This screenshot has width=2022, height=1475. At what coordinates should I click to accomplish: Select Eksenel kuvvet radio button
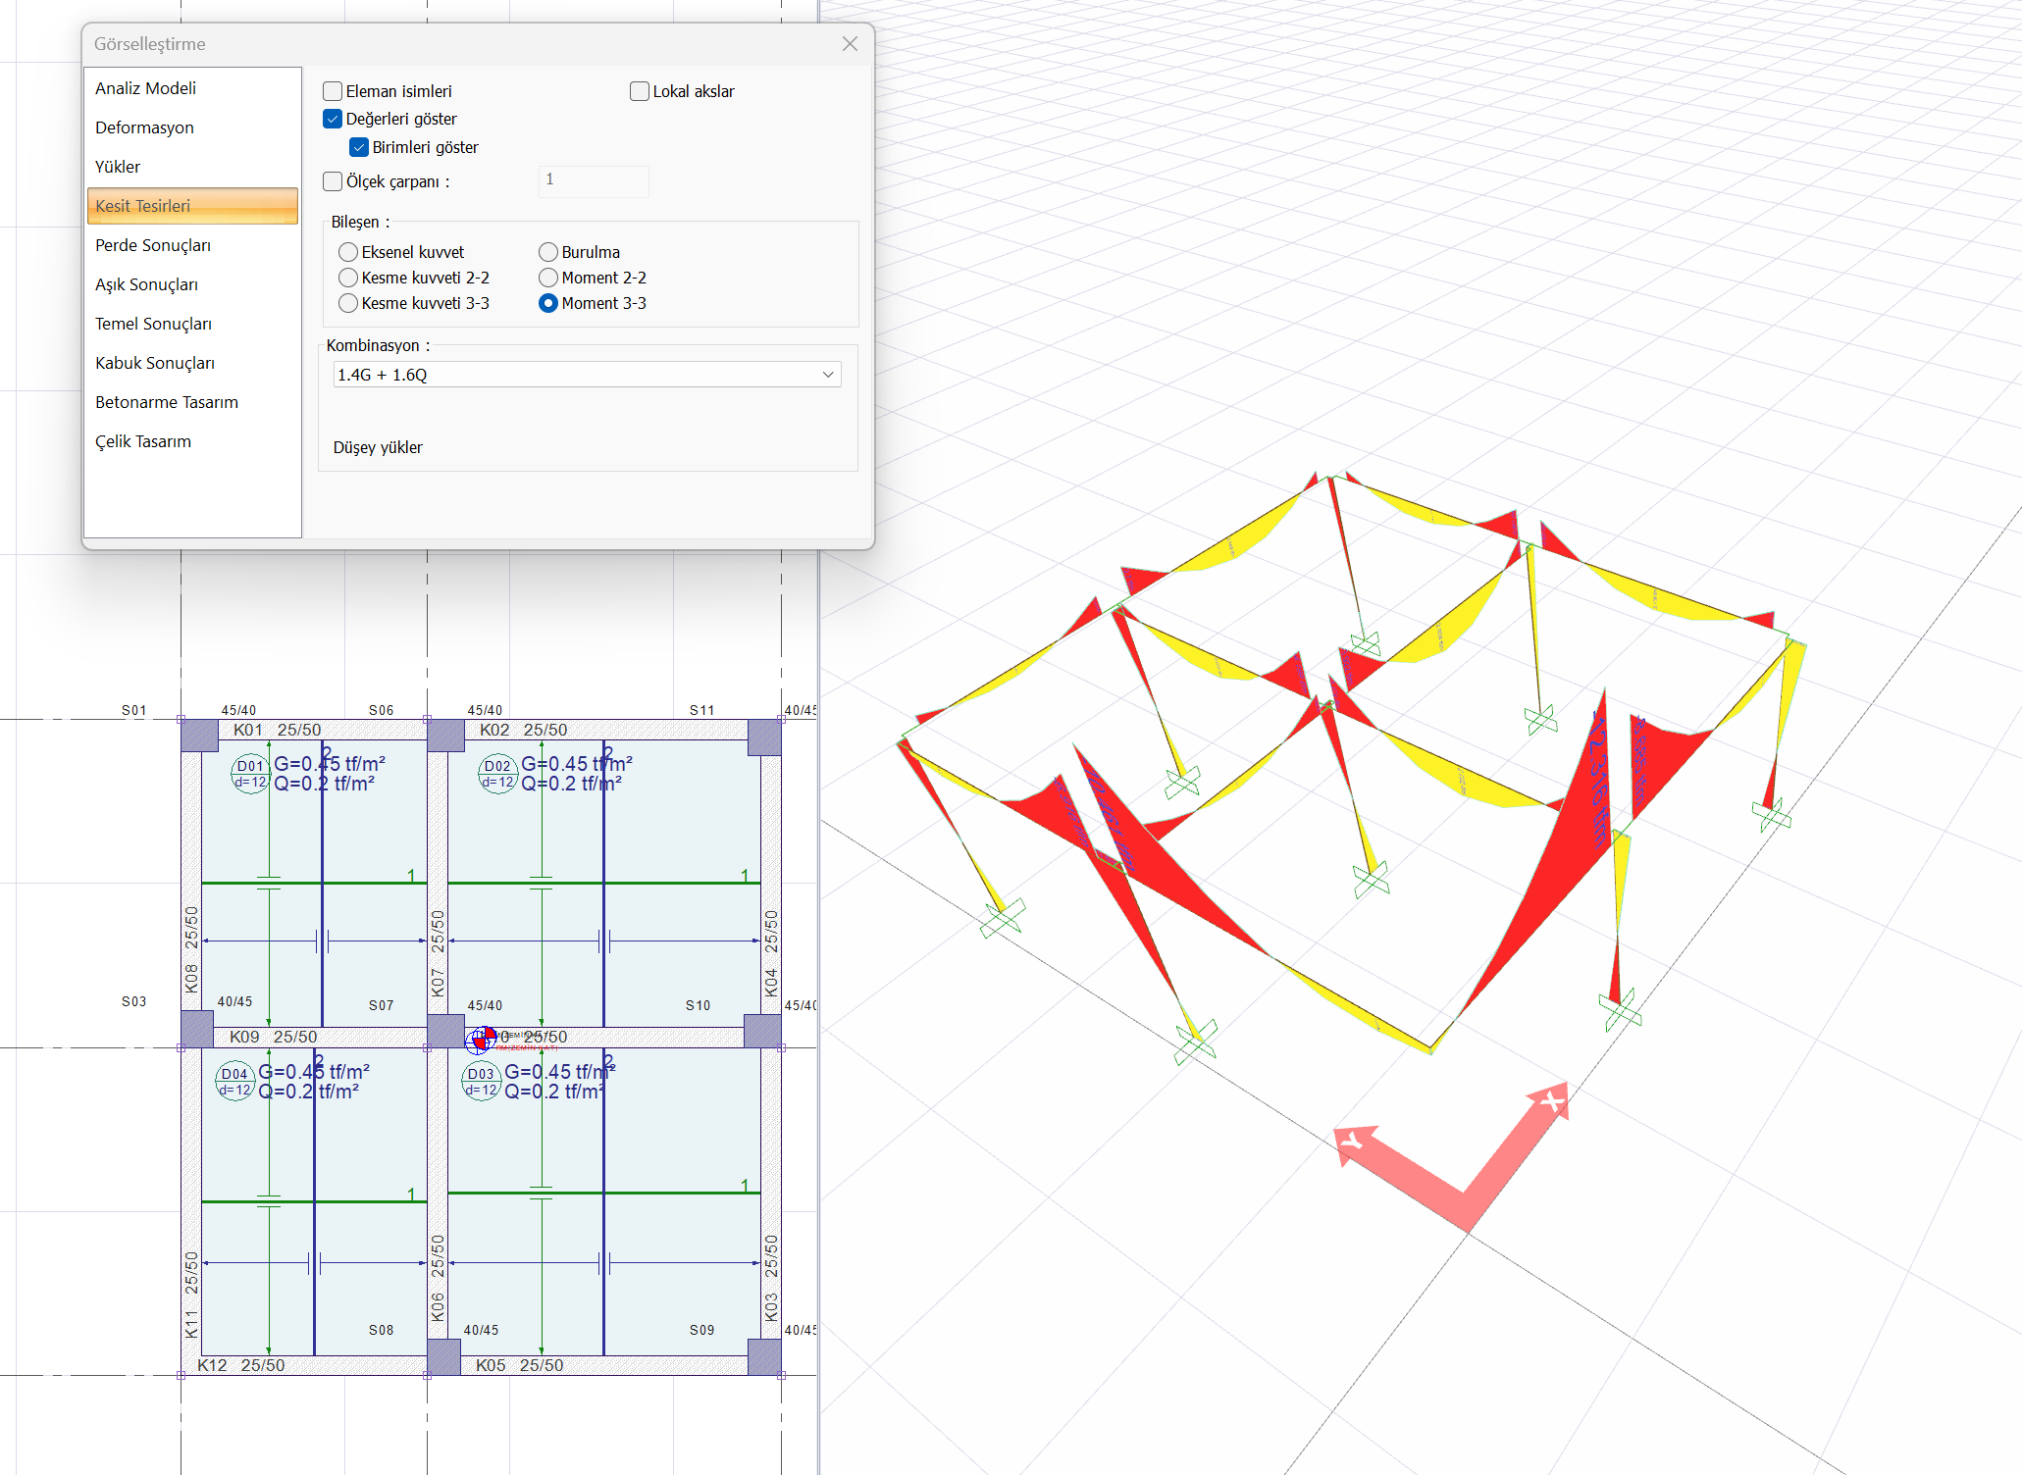348,252
